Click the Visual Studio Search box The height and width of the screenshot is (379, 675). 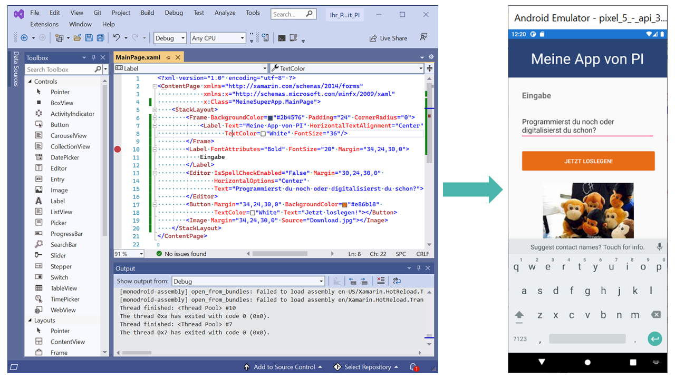click(x=293, y=14)
